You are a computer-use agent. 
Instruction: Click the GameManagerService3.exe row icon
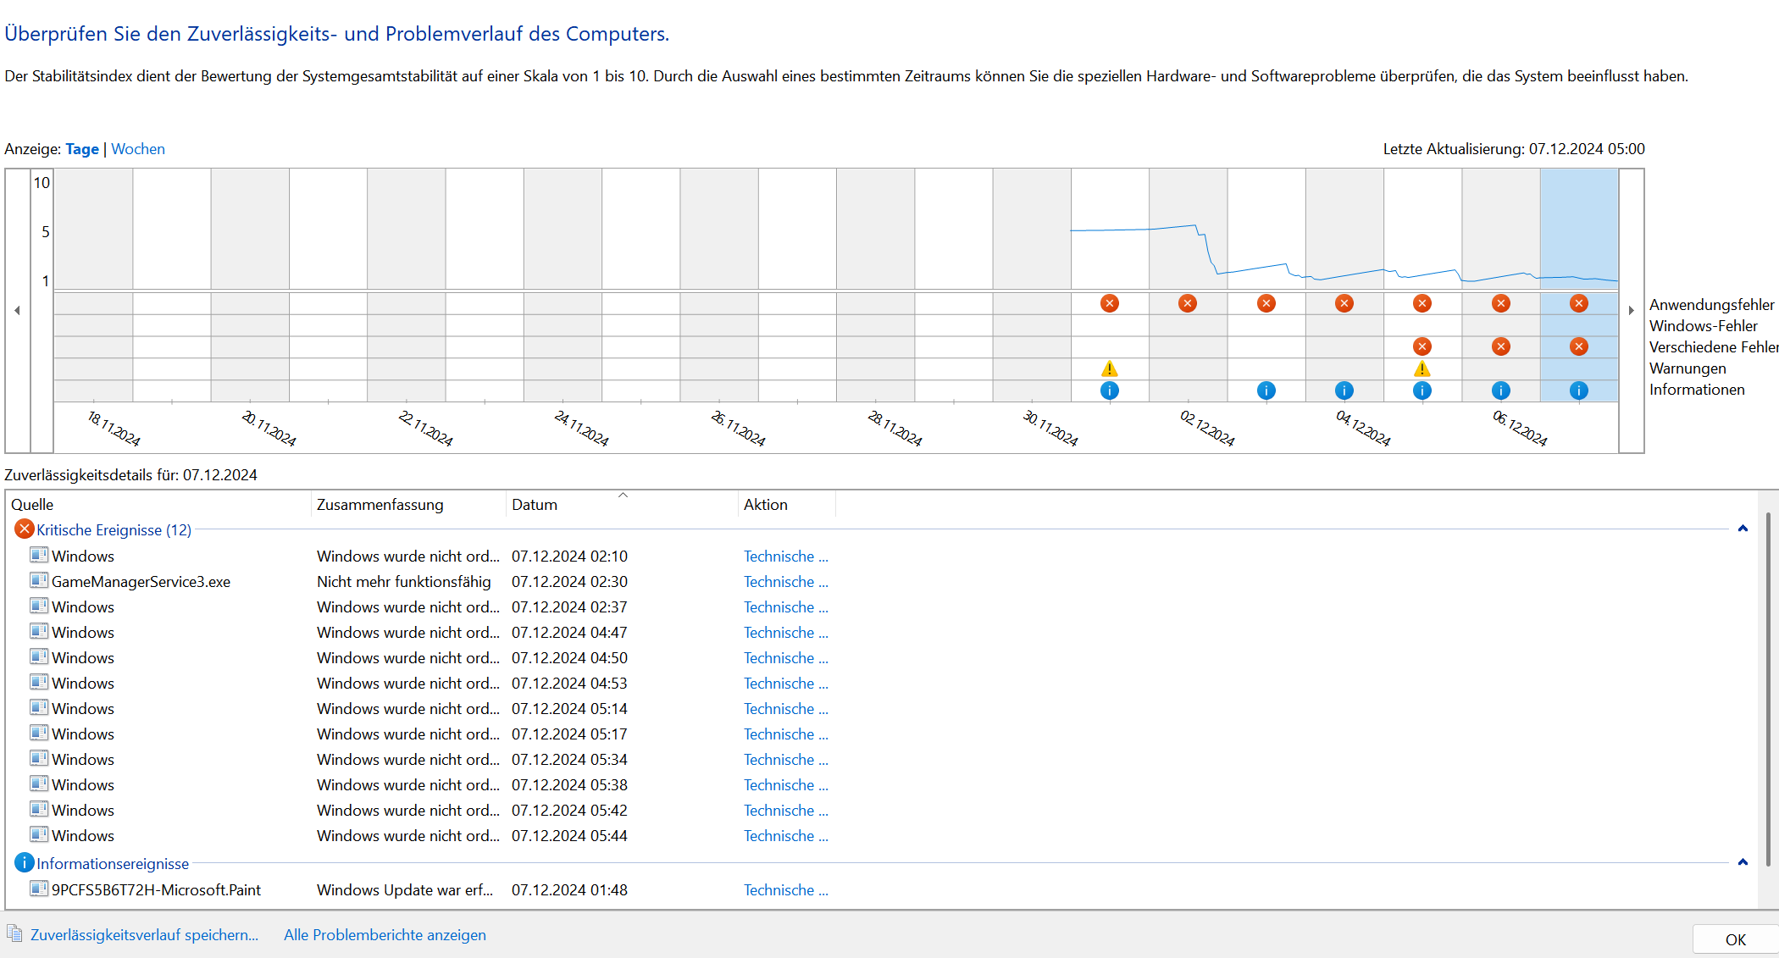coord(39,581)
